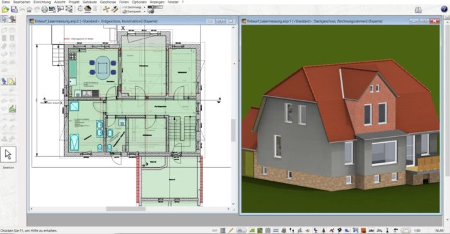This screenshot has height=234, width=450.
Task: Click the blue window icon in status bar
Action: pyautogui.click(x=355, y=230)
